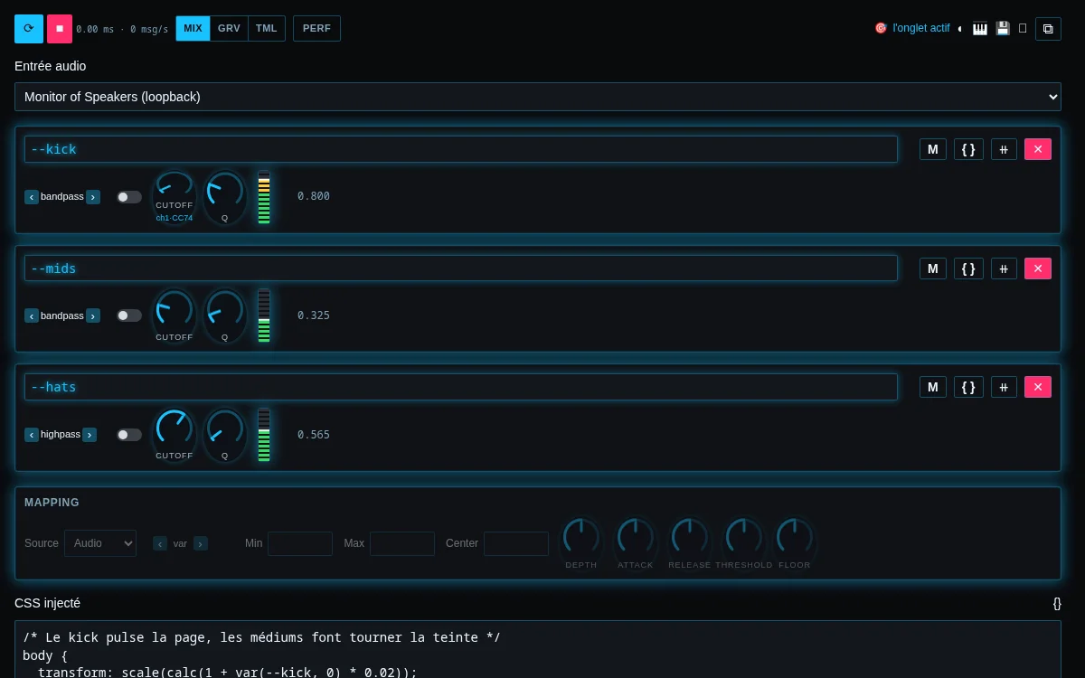The height and width of the screenshot is (678, 1085).
Task: Open the piano MIDI keyboard icon
Action: 980,28
